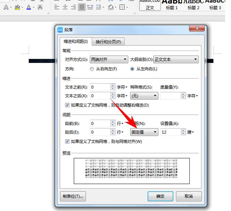Screen dimensions: 231x211
Task: Select justify alignment in ribbon
Action: coord(82,7)
